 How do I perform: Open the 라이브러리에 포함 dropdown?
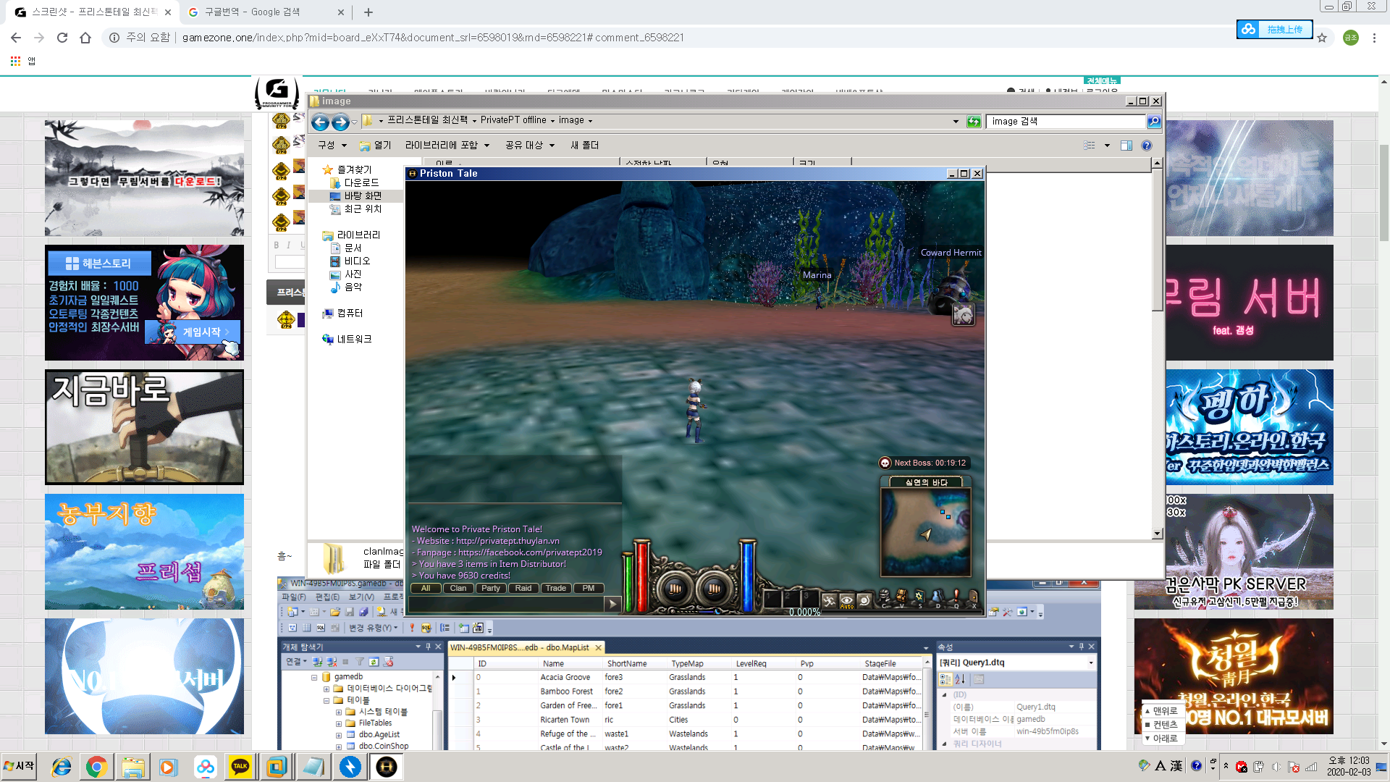[x=447, y=146]
